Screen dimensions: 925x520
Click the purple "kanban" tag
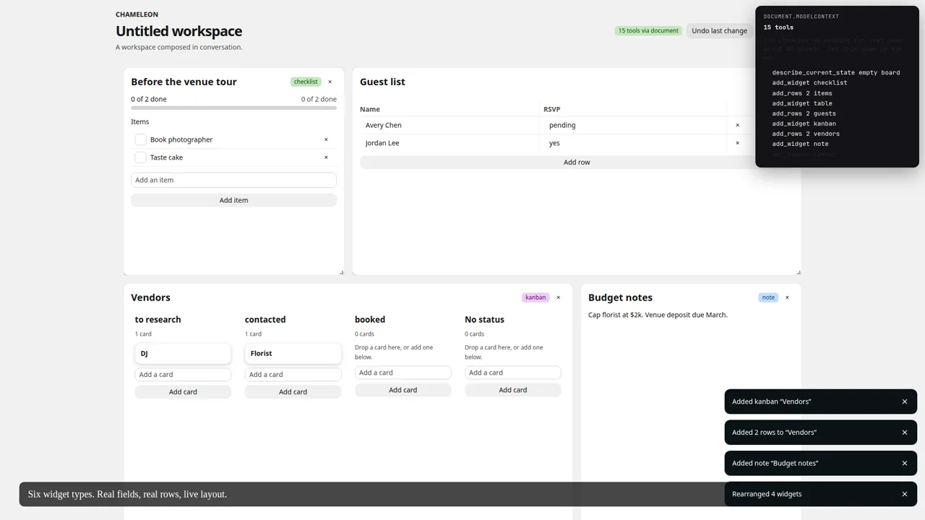click(535, 298)
